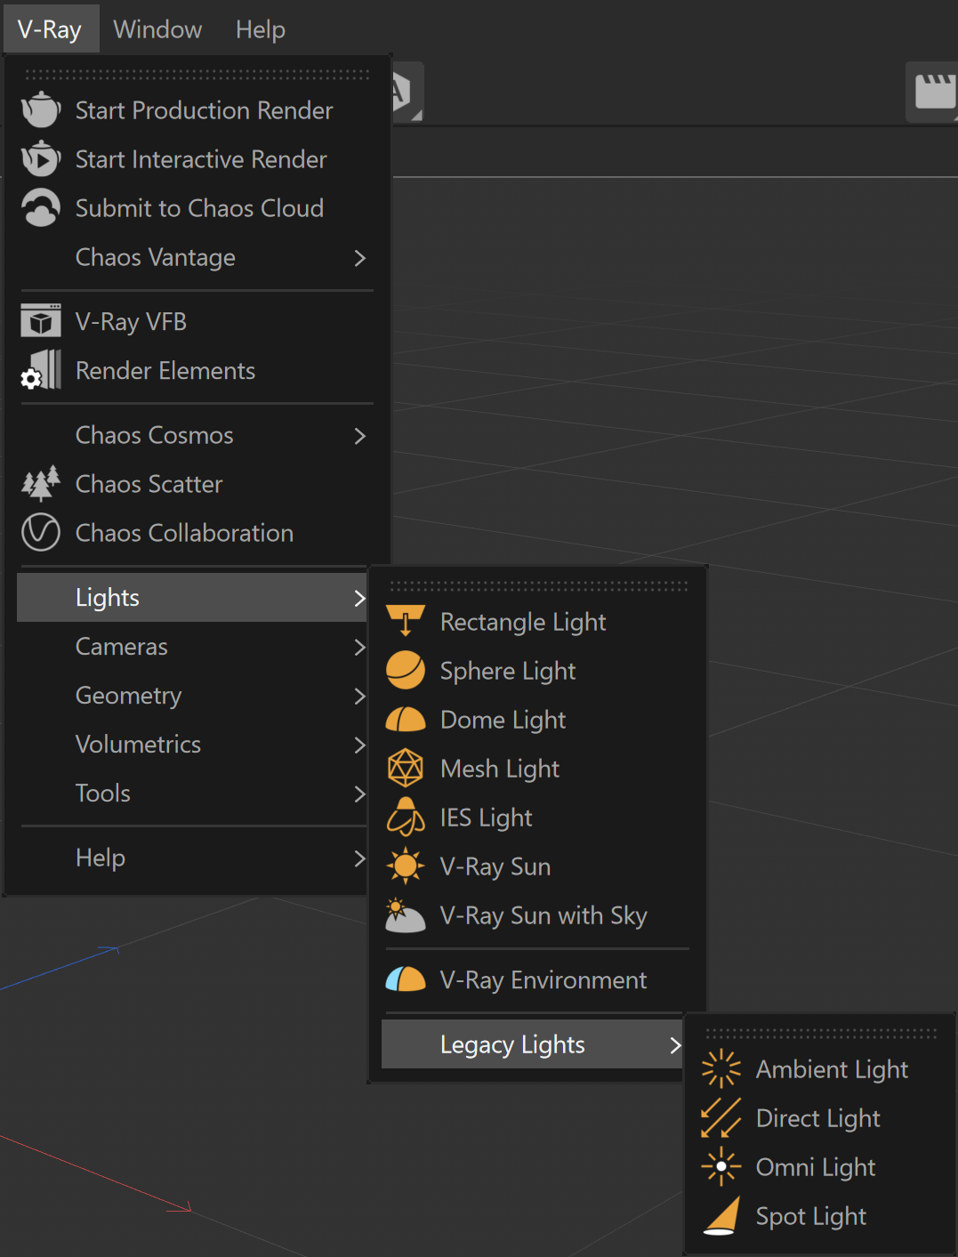
Task: Open the Help menu in menu bar
Action: tap(261, 29)
